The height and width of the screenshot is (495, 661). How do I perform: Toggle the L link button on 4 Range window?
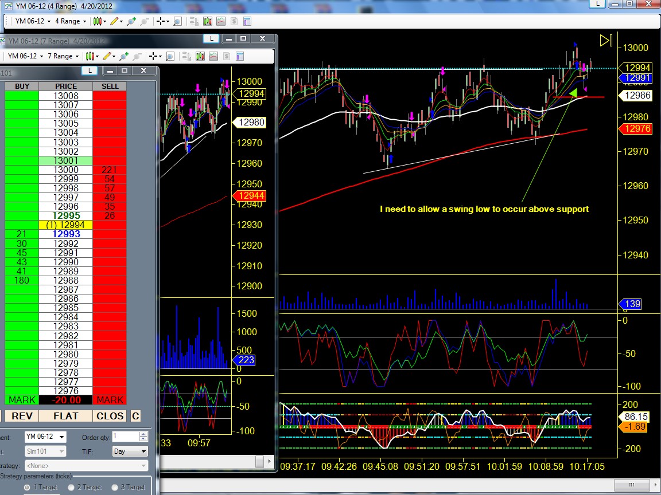(x=597, y=3)
